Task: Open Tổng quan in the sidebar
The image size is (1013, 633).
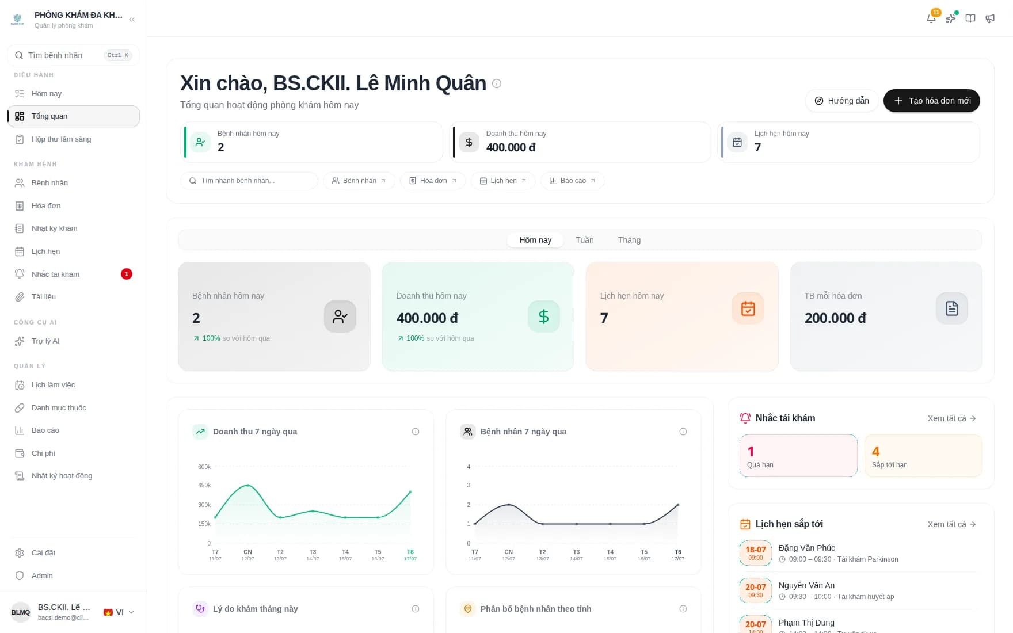Action: [74, 116]
